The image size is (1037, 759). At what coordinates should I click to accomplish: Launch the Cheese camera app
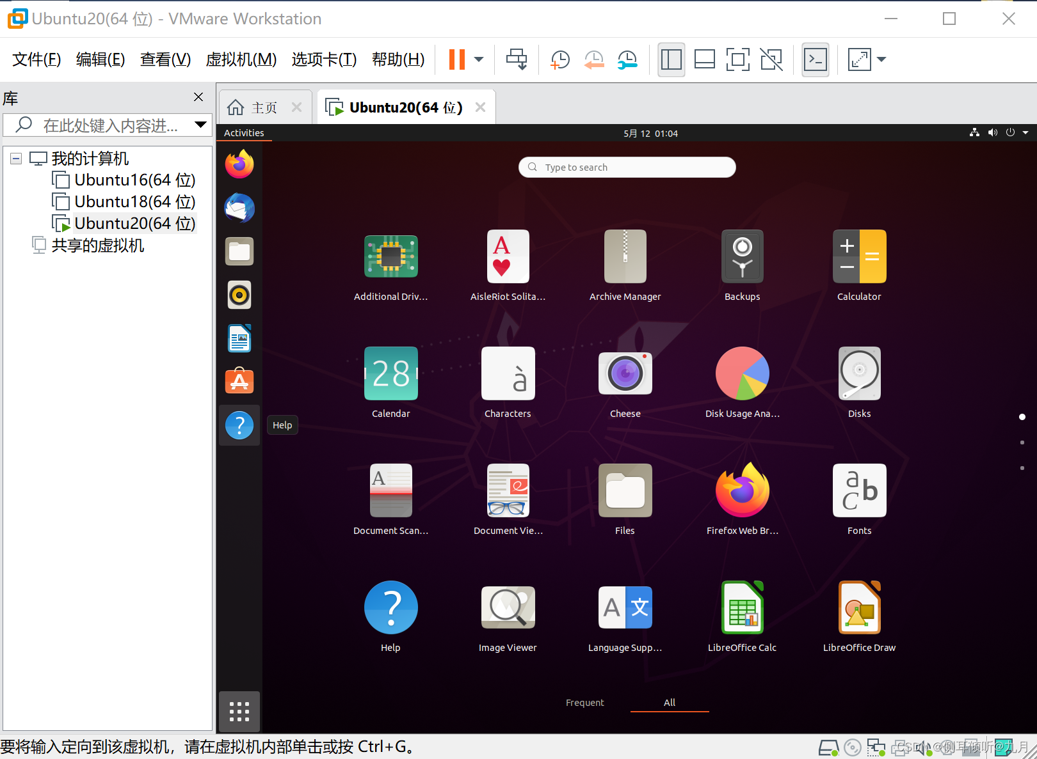click(x=625, y=373)
